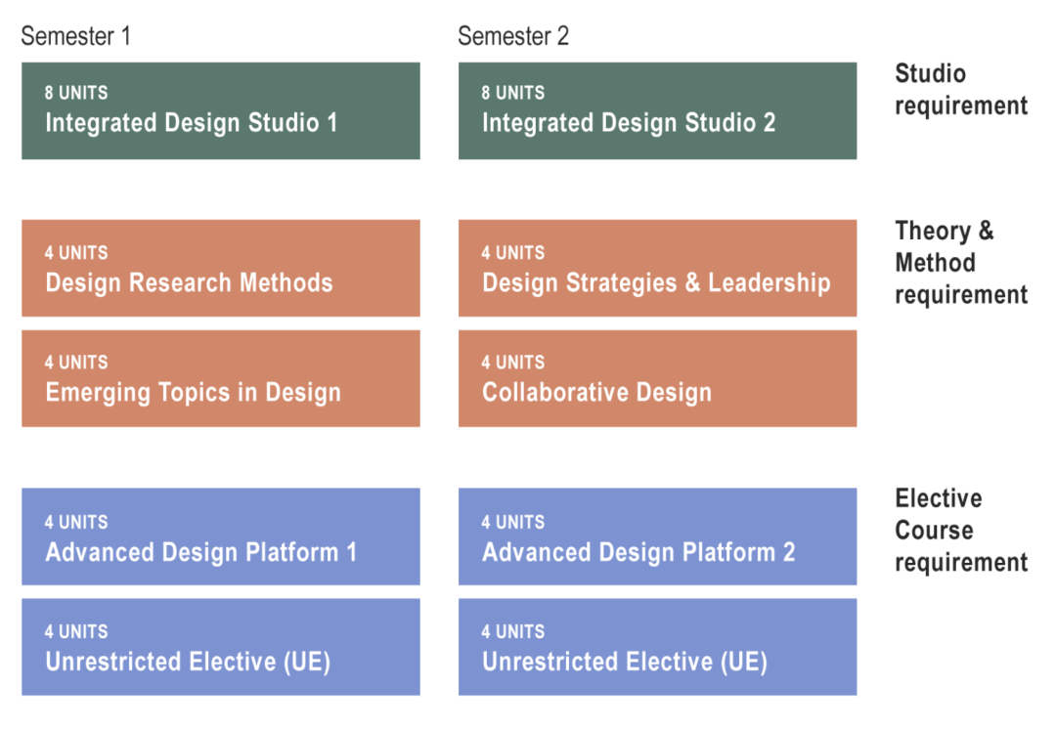Click Design Strategies & Leadership block
The image size is (1056, 729).
(657, 269)
